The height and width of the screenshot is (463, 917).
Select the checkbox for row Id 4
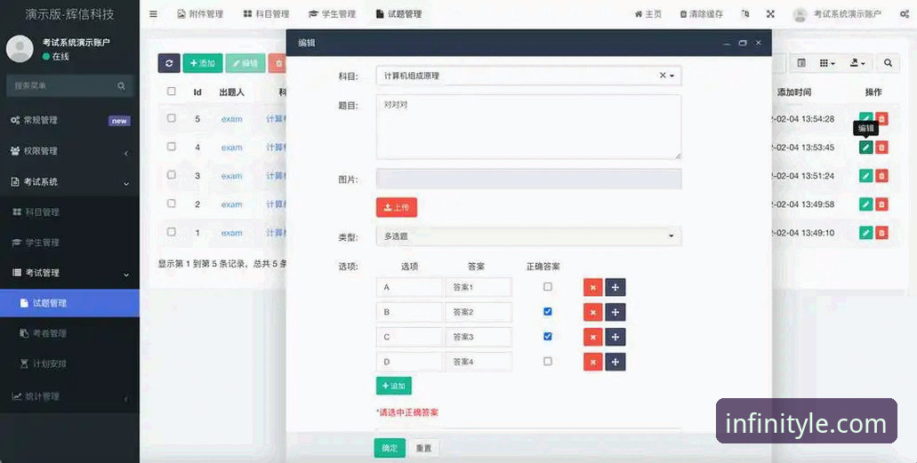[172, 146]
